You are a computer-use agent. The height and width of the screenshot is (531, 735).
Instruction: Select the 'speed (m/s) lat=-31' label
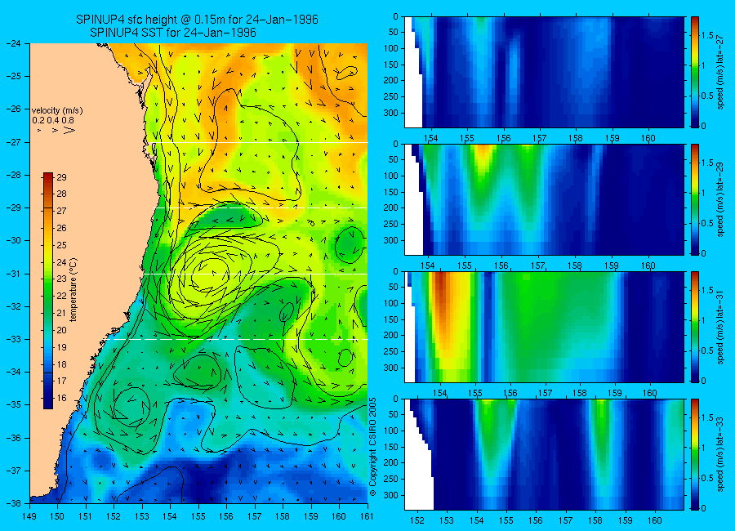pyautogui.click(x=720, y=327)
